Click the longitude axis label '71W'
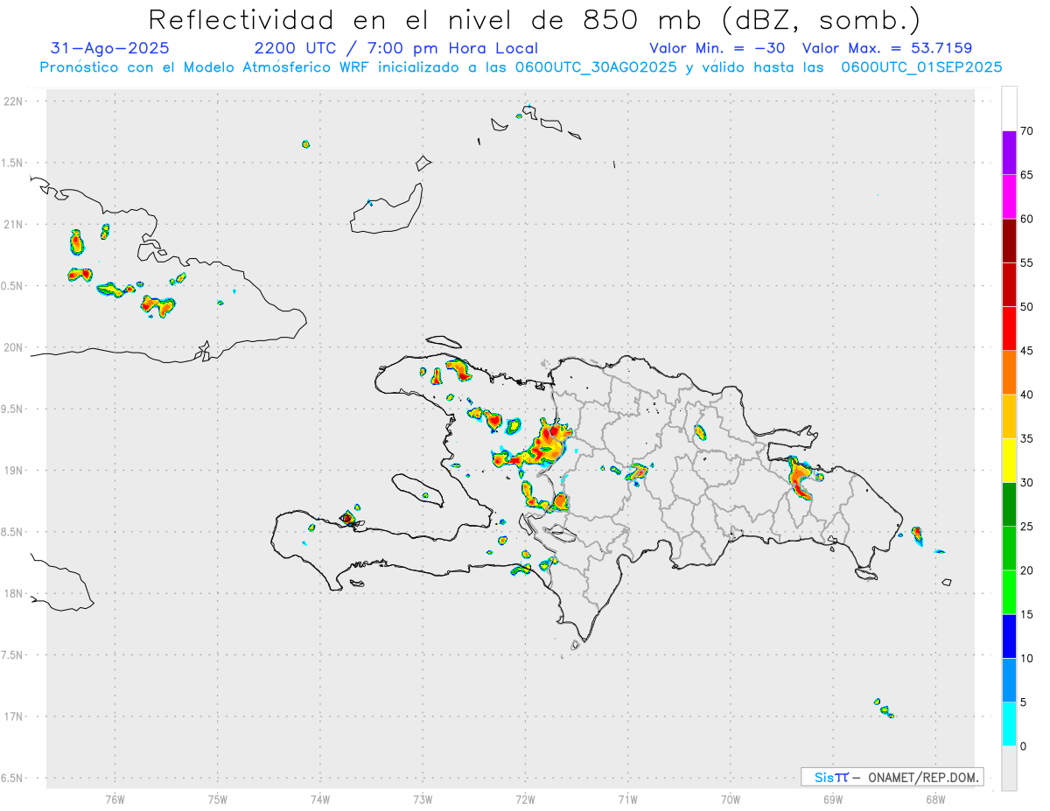Viewport: 1050px width, 811px height. pyautogui.click(x=627, y=800)
